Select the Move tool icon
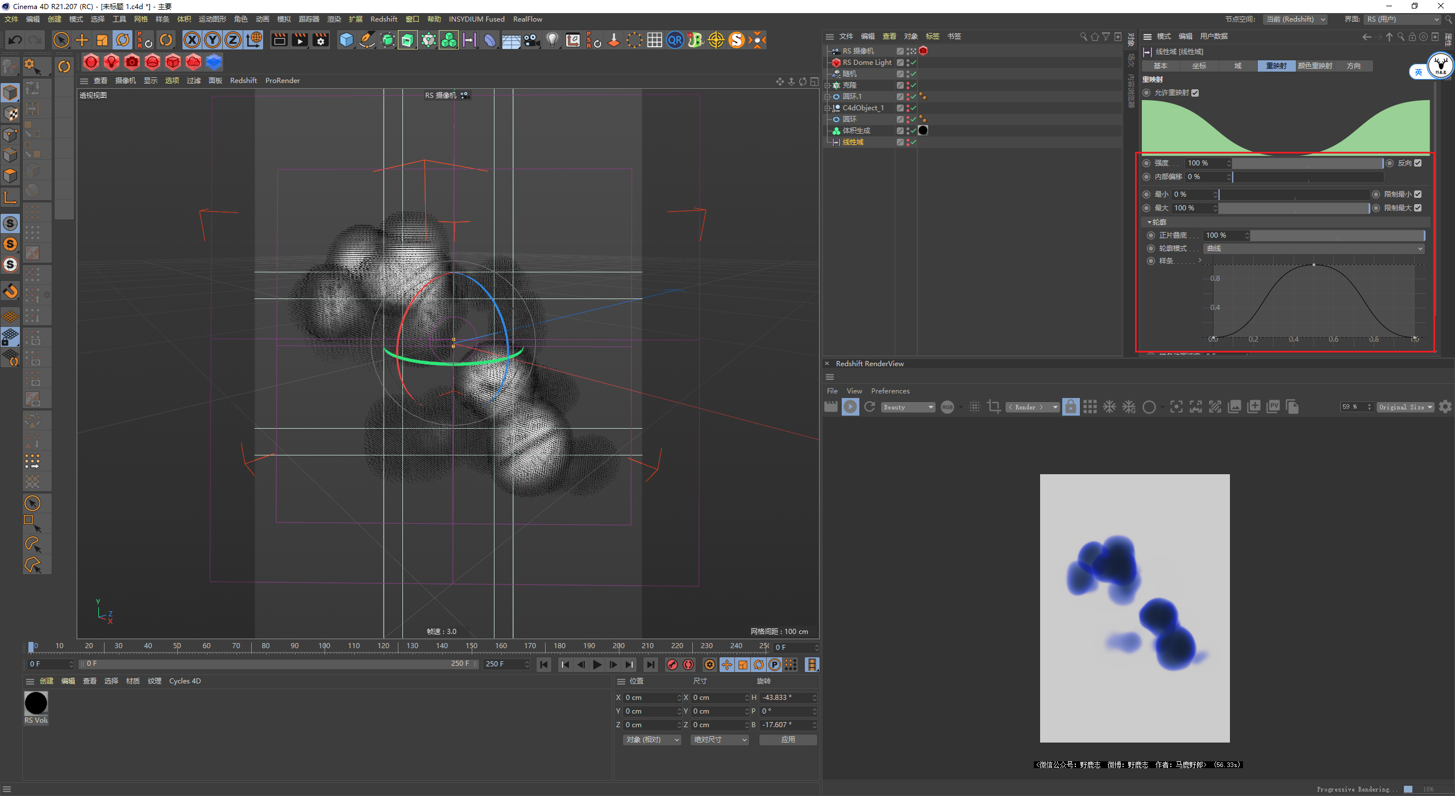Screen dimensions: 1455x796 click(82, 40)
